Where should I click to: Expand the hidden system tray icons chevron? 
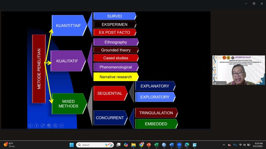(224, 145)
